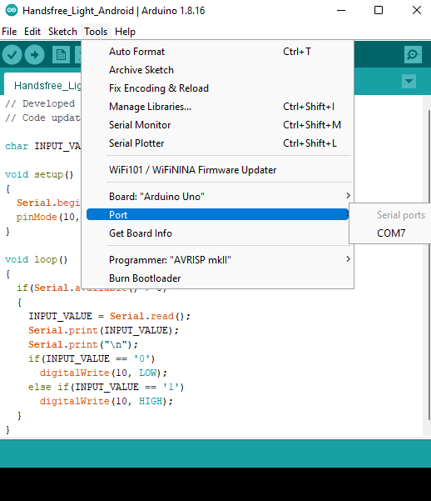Open Serial Monitor from the menu

tap(219, 125)
